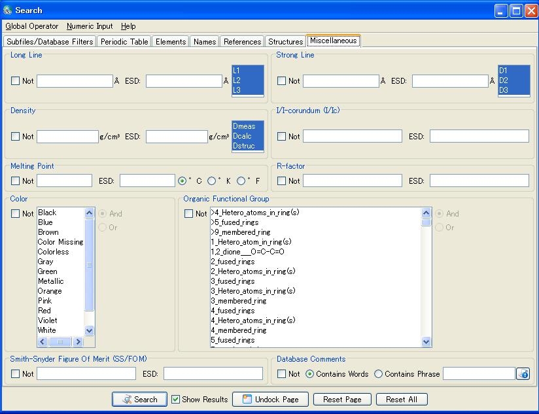This screenshot has width=539, height=414.
Task: Switch to the References tab
Action: click(x=242, y=42)
